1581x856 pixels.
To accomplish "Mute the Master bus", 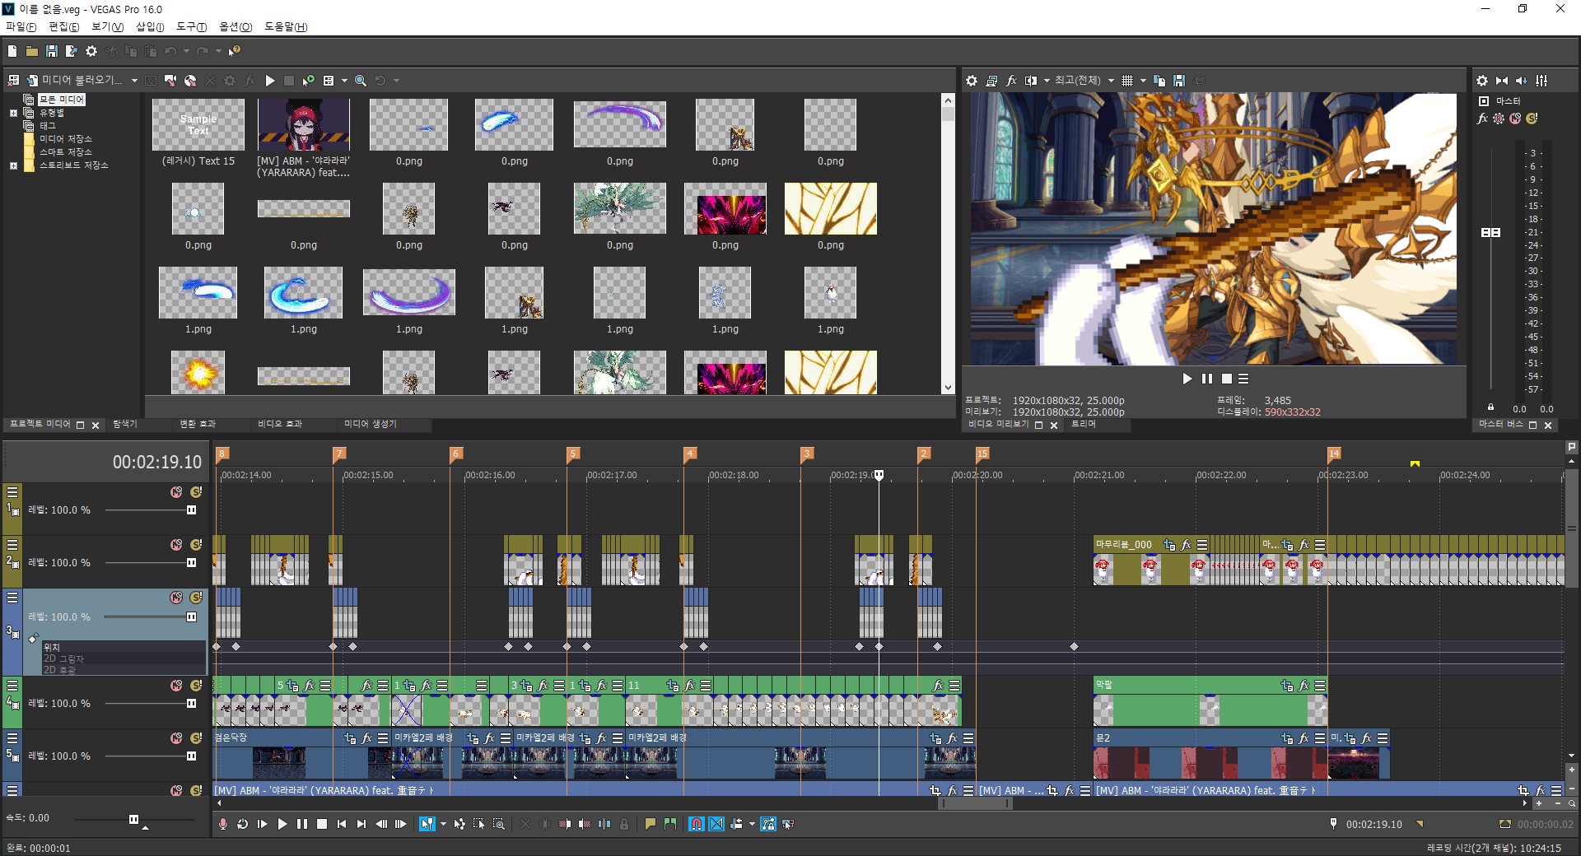I will 1515,119.
